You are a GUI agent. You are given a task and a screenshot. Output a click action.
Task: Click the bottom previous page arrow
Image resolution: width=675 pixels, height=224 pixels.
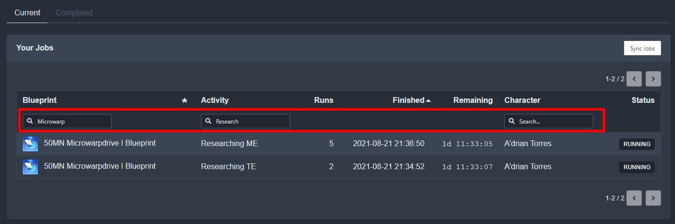(x=634, y=198)
